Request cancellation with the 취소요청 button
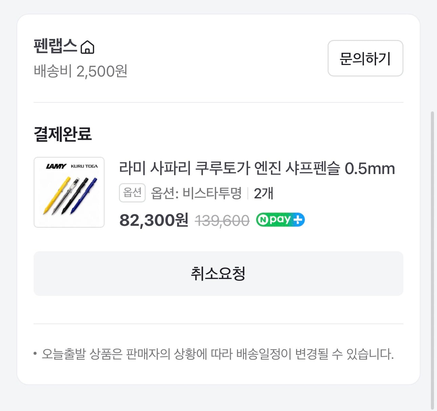This screenshot has height=411, width=437. tap(218, 274)
